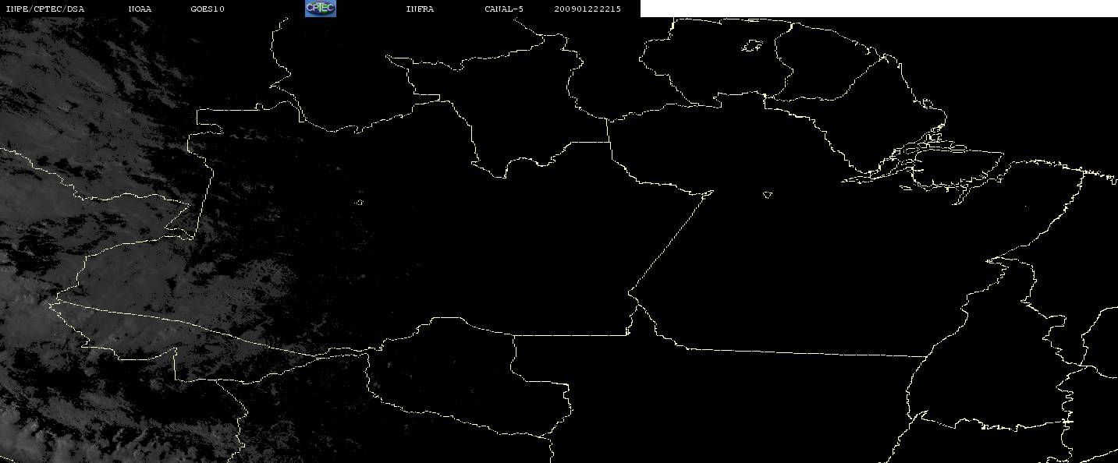Click the CPTEC logo in the header
This screenshot has width=1118, height=463.
click(x=320, y=9)
